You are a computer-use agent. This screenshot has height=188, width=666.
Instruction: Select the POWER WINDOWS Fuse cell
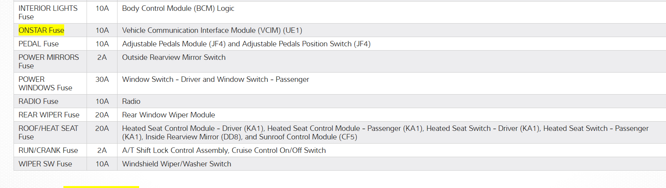pyautogui.click(x=45, y=83)
